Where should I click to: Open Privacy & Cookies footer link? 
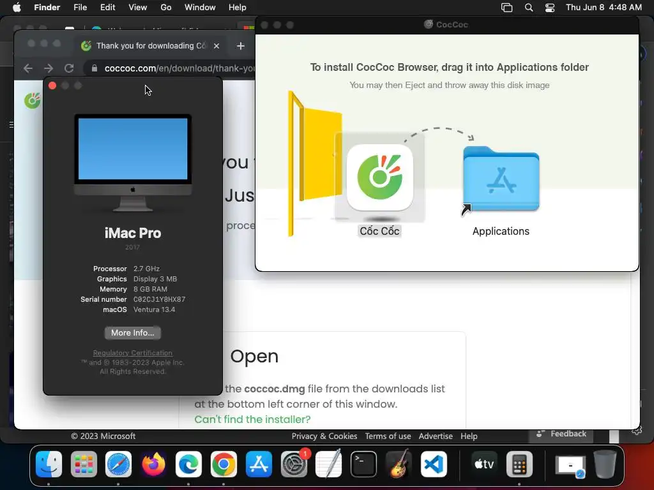[x=324, y=436]
